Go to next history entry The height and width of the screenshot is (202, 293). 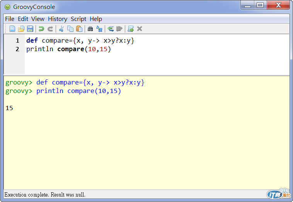pyautogui.click(x=119, y=29)
